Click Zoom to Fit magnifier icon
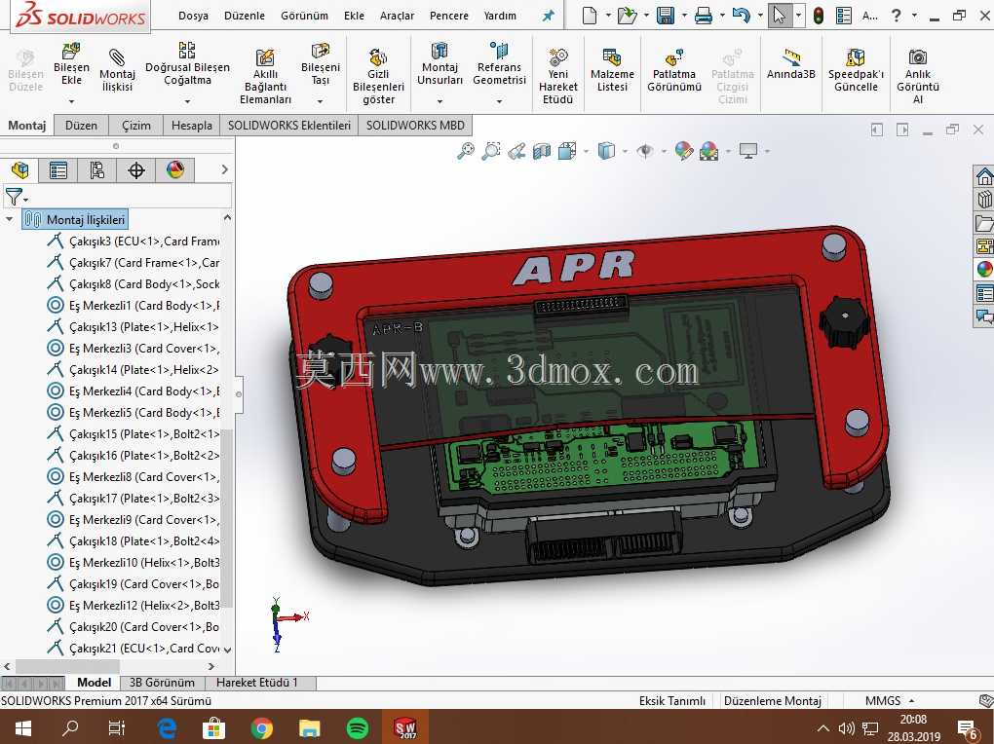The image size is (994, 744). point(466,151)
